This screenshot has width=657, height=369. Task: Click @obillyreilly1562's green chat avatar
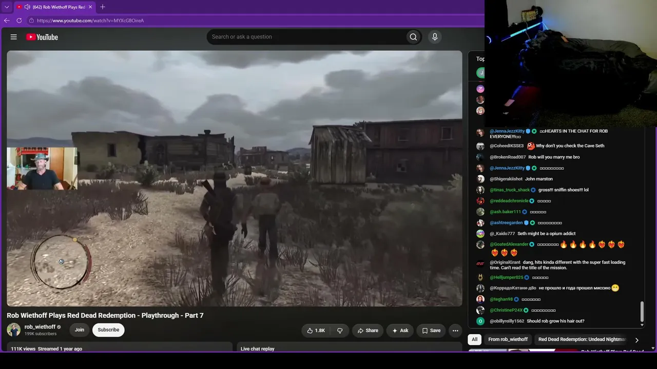pyautogui.click(x=480, y=321)
